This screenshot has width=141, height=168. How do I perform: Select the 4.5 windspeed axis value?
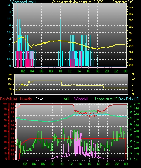coord(9,5)
